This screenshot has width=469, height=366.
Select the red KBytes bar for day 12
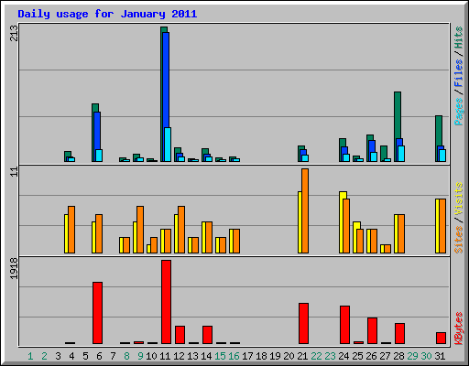click(180, 335)
